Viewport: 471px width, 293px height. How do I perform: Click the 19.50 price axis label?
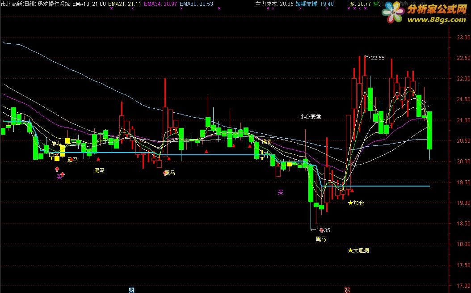pyautogui.click(x=463, y=183)
